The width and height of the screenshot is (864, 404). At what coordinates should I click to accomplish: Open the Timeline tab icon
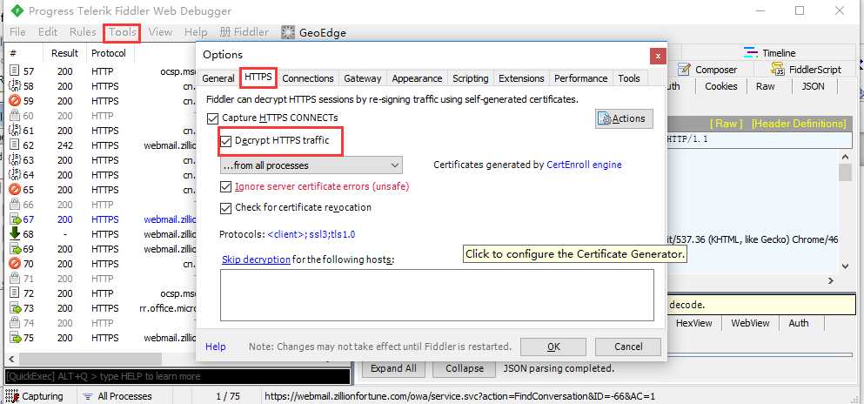751,53
